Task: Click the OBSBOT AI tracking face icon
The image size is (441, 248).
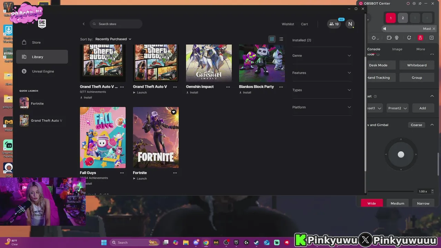Action: click(x=409, y=38)
